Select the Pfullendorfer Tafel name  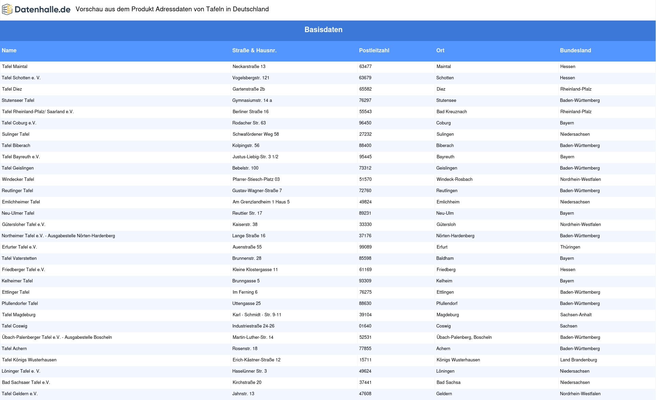20,304
